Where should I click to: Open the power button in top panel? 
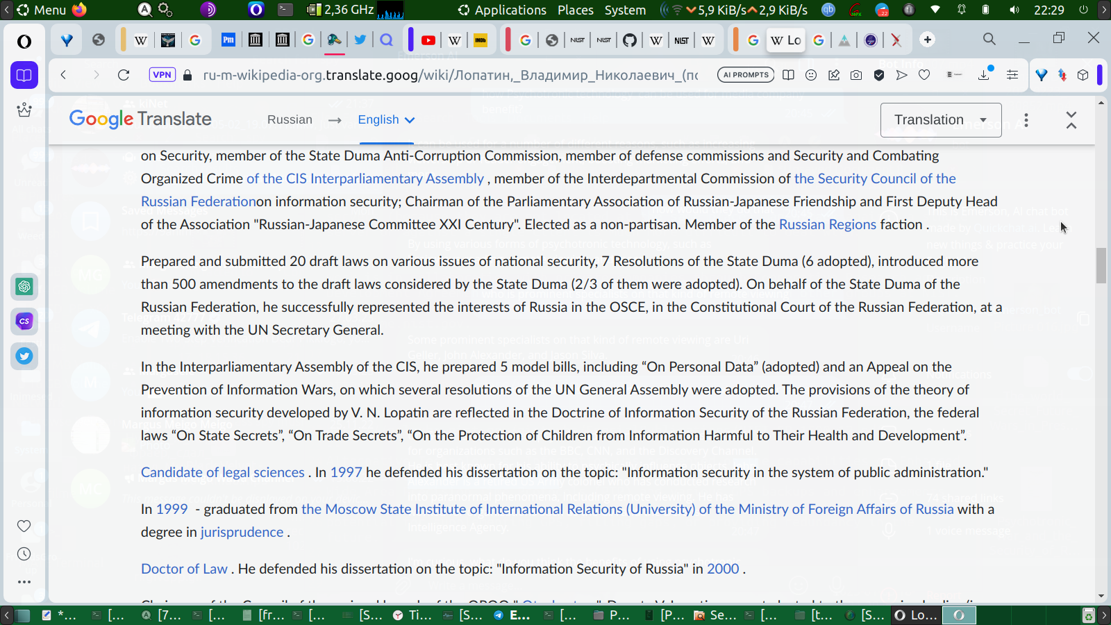[x=1083, y=10]
